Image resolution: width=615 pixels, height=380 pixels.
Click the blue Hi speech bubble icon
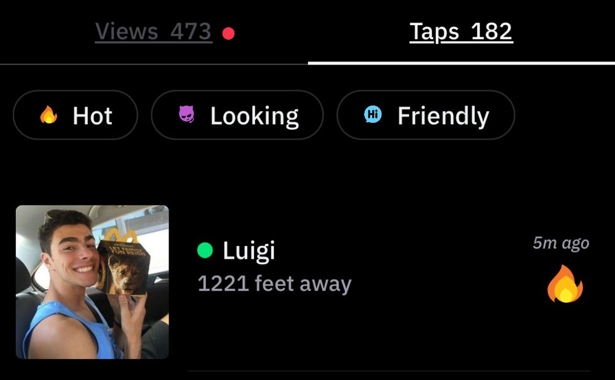(373, 114)
